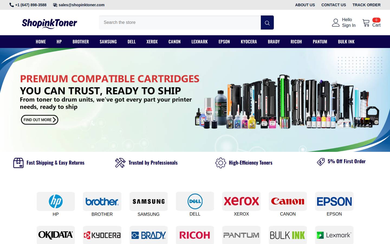Click the DELL label under logo
The image size is (390, 244).
tap(195, 214)
